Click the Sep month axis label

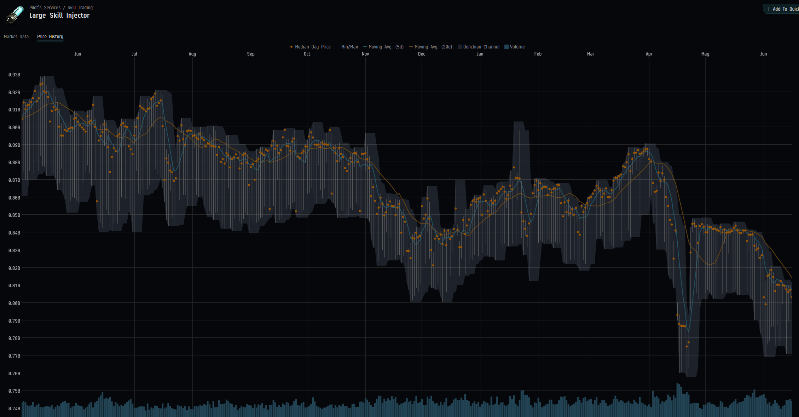click(x=251, y=54)
